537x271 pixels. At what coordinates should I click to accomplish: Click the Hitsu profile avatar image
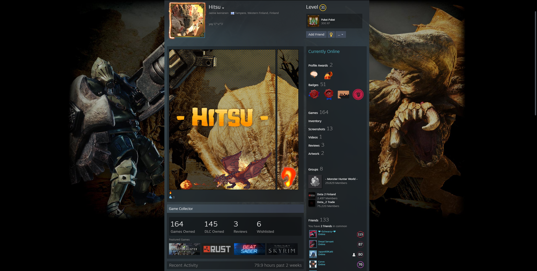[187, 20]
